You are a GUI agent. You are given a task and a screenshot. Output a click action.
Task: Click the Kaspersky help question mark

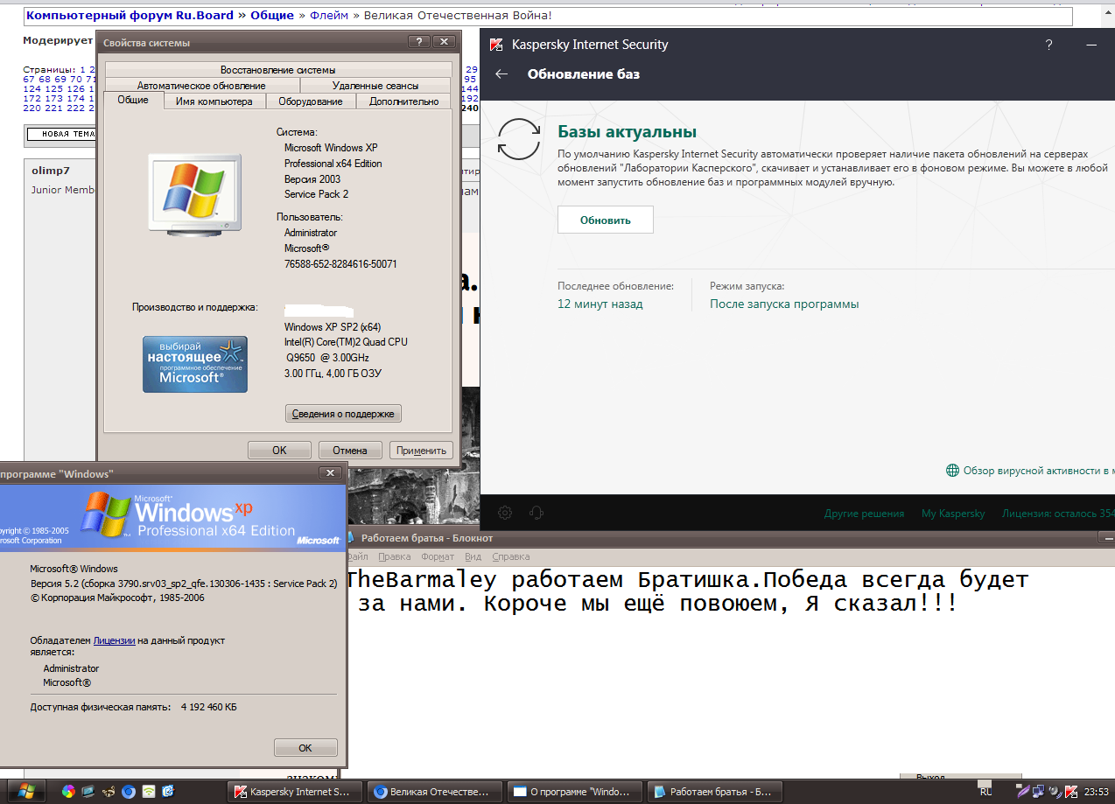1048,45
